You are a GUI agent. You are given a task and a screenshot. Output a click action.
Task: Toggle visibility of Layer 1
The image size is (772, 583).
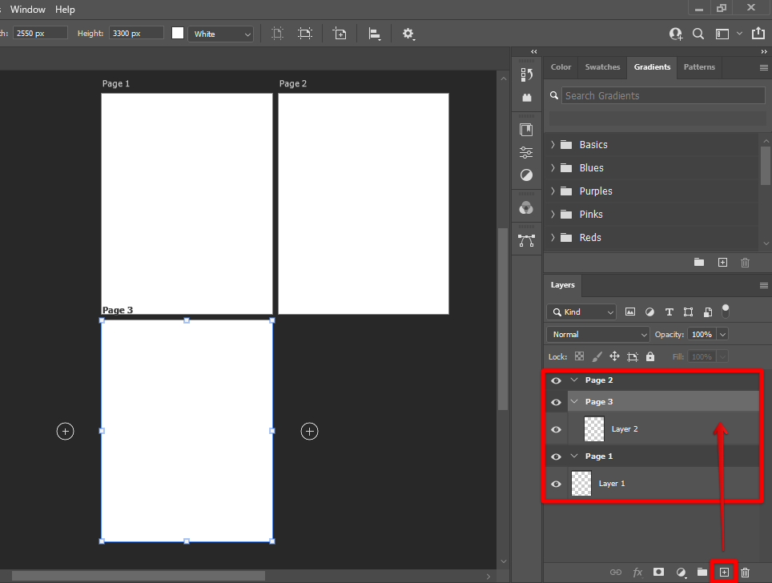pyautogui.click(x=556, y=484)
